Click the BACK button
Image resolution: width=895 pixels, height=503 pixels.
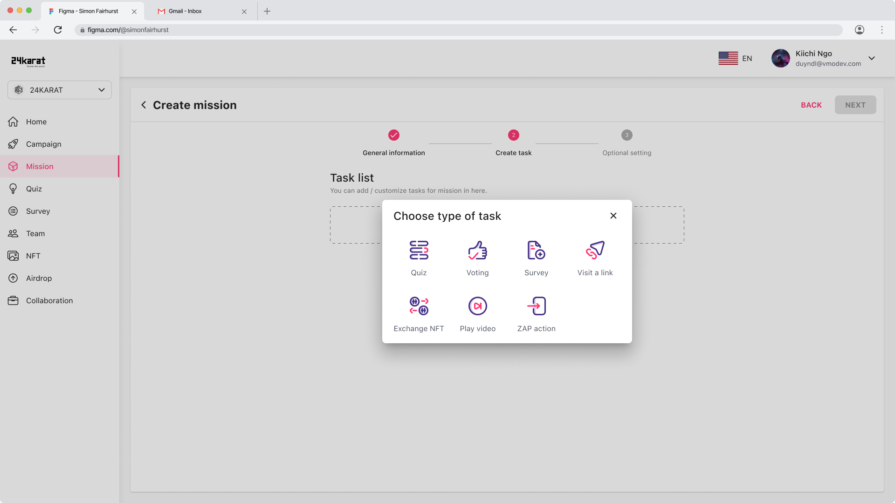click(811, 105)
